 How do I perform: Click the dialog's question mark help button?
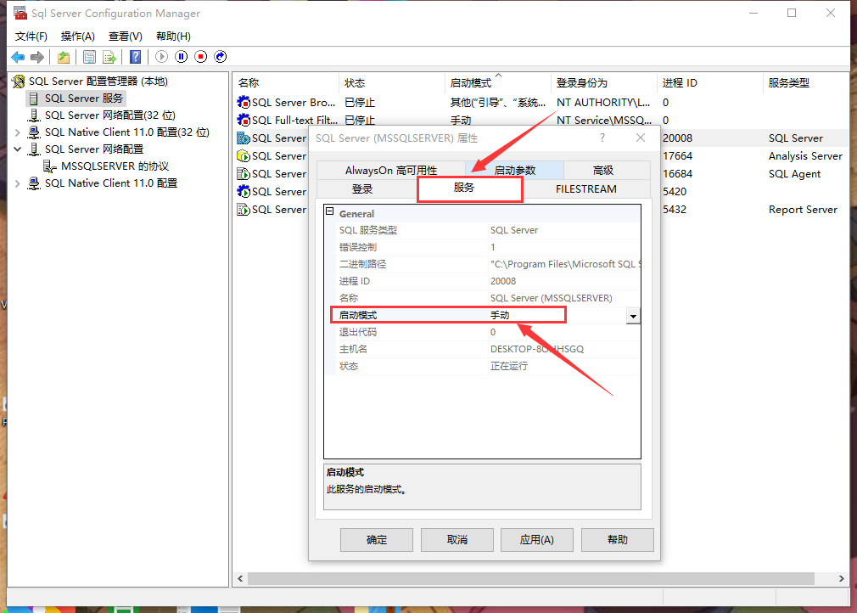click(x=602, y=138)
